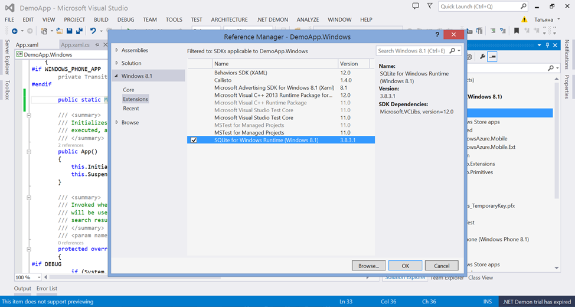Select the Extensions subcategory
Viewport: 575px width, 307px height.
click(136, 99)
